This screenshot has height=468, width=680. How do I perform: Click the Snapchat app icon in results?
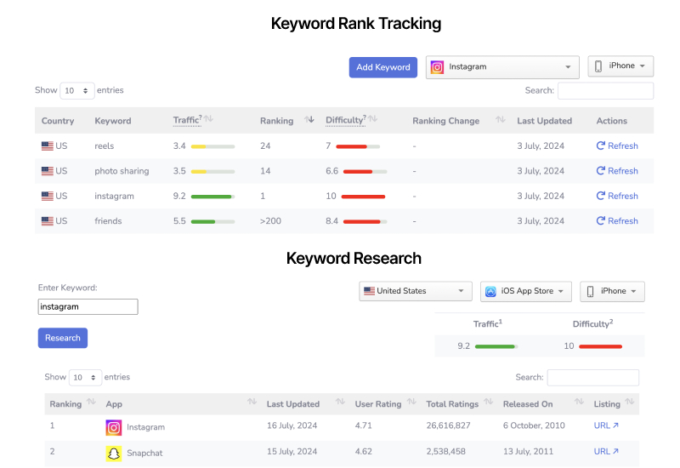tap(114, 454)
